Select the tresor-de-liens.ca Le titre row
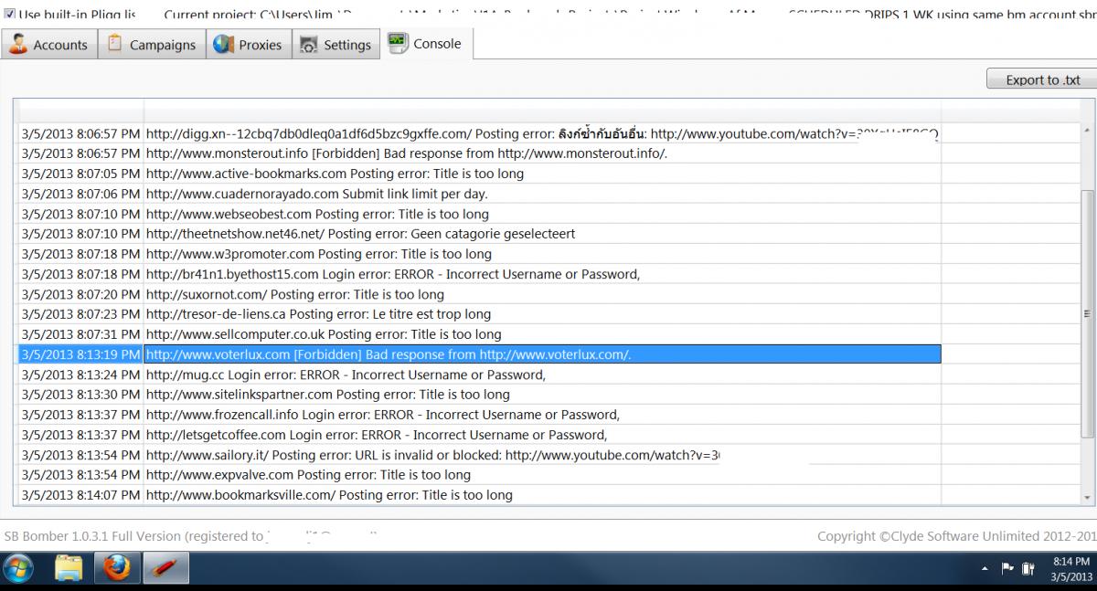1097x591 pixels. [480, 314]
